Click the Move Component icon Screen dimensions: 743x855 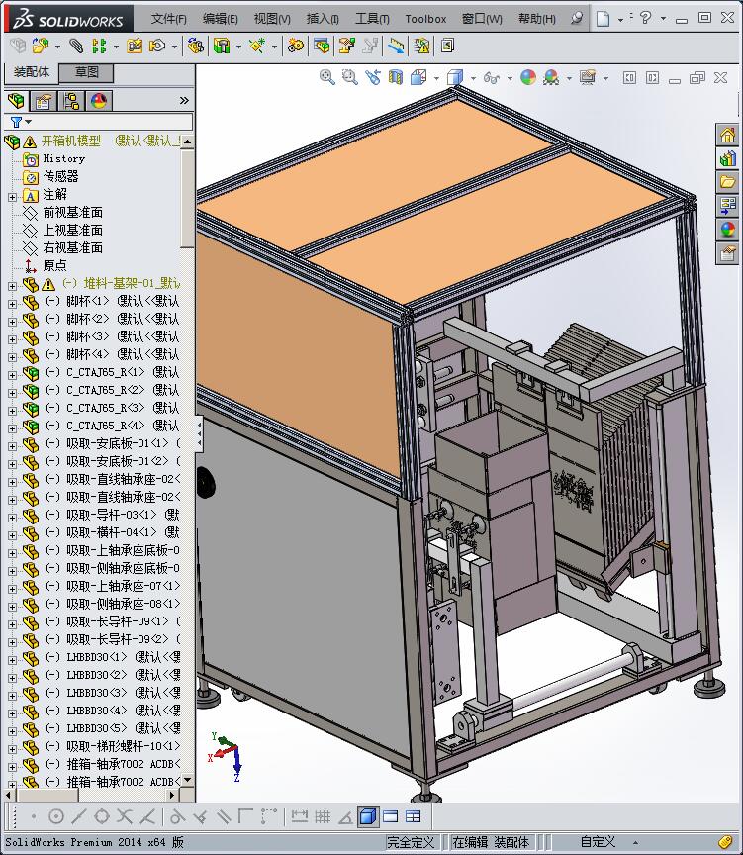(157, 46)
